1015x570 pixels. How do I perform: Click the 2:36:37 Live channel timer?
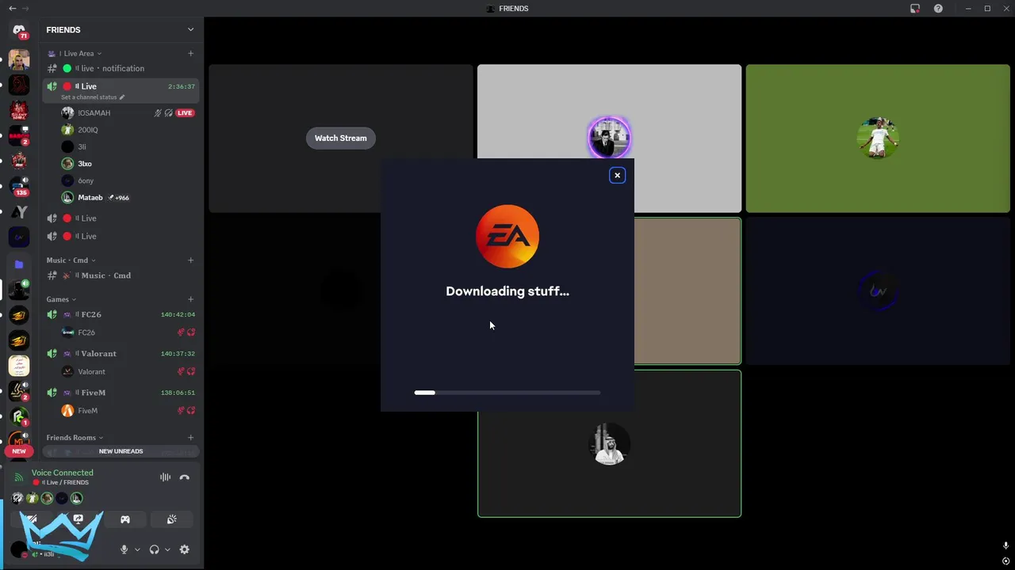[x=182, y=87]
